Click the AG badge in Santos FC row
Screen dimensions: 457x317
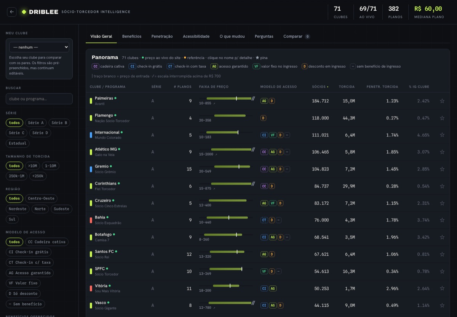tap(264, 254)
